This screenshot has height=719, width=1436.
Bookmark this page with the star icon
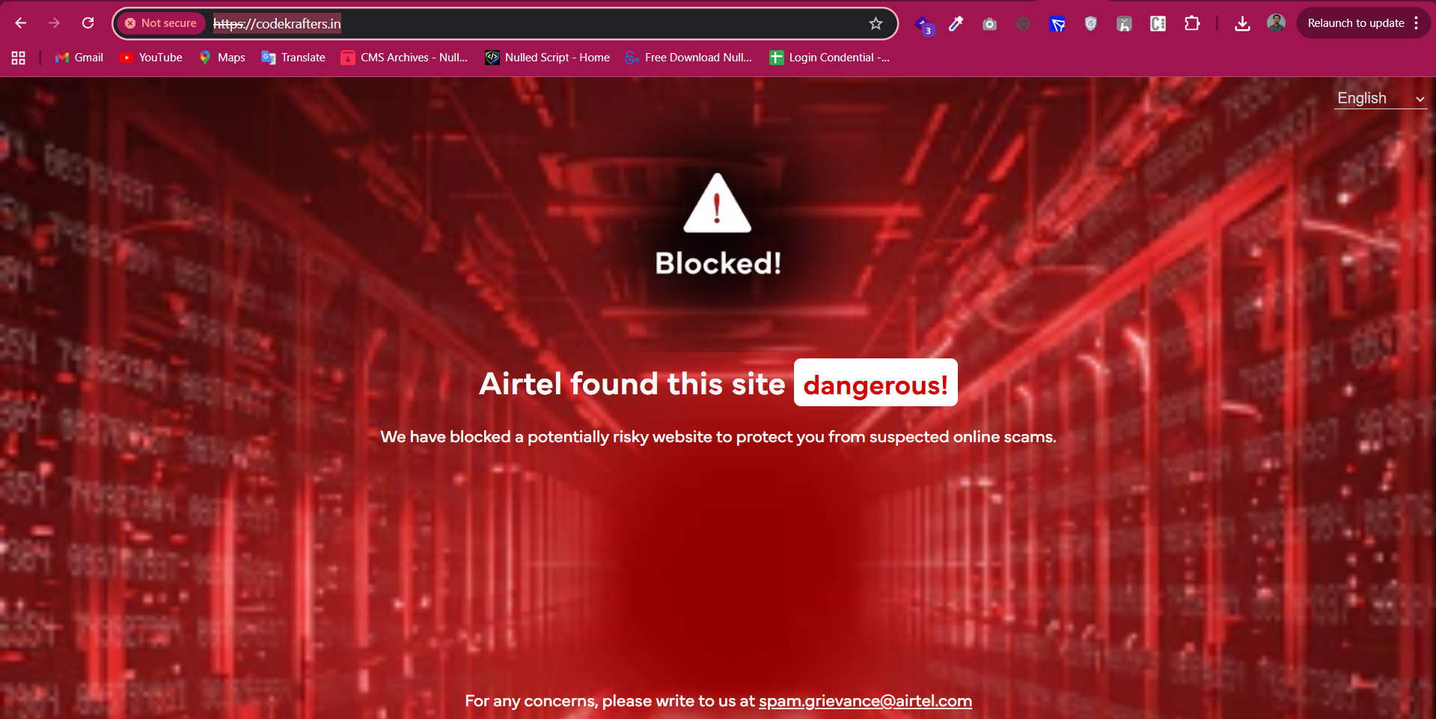point(876,23)
